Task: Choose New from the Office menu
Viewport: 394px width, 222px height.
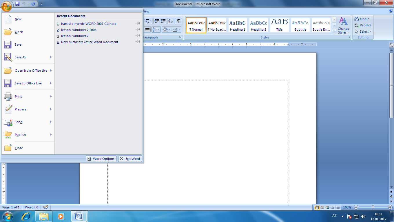Action: (28, 19)
